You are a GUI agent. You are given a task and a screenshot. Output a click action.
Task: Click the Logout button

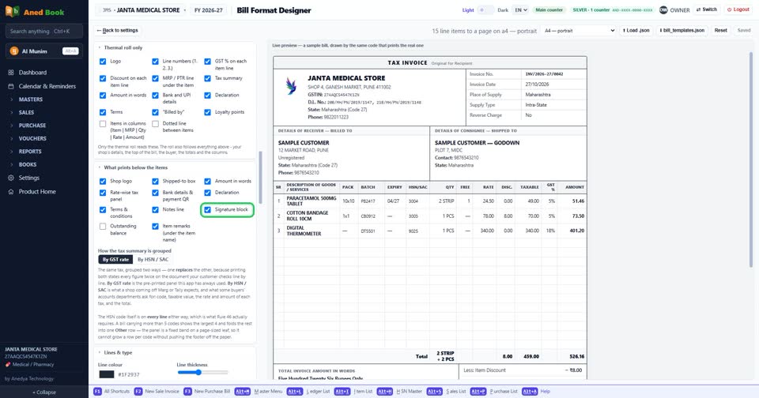click(x=738, y=9)
